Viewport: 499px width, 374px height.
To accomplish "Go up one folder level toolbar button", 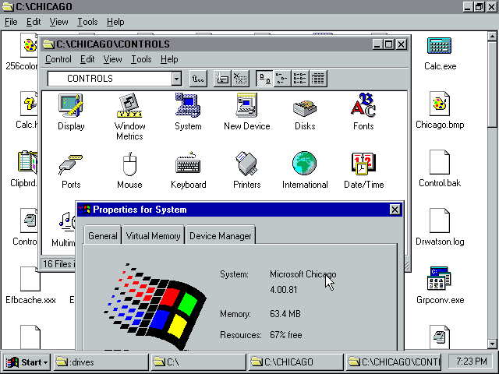I will click(198, 79).
